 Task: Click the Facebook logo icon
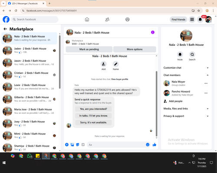(x=6, y=19)
